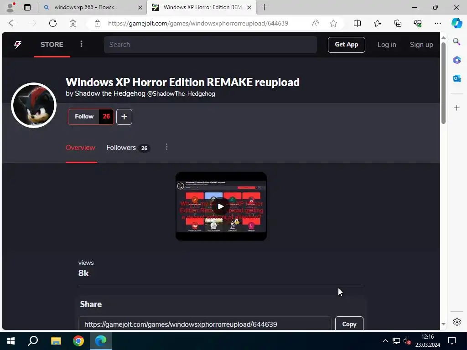Refresh the current page
467x350 pixels.
pos(53,23)
